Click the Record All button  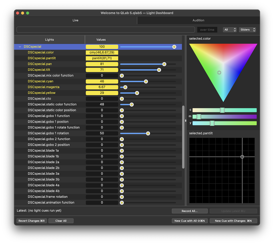point(189,211)
